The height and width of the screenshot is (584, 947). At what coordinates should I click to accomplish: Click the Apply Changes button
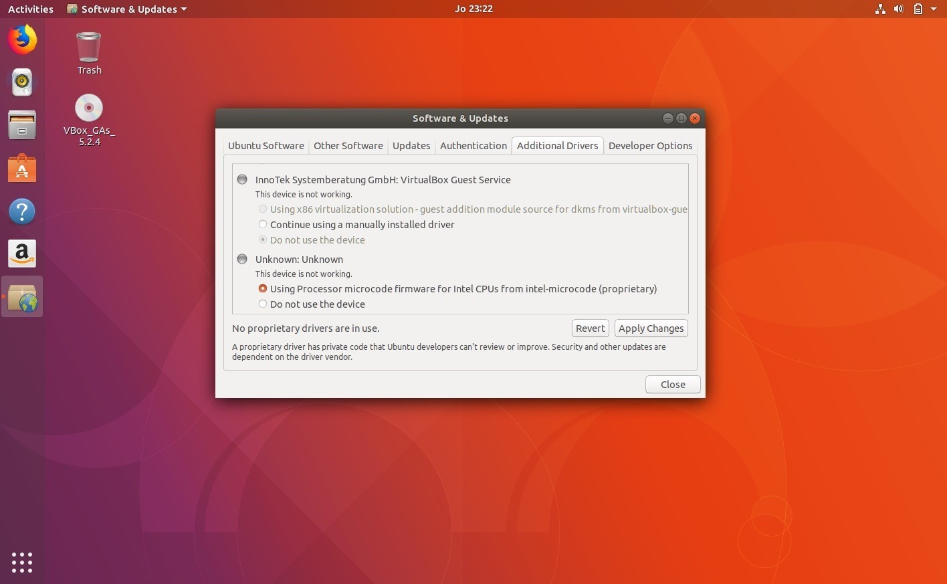(650, 328)
